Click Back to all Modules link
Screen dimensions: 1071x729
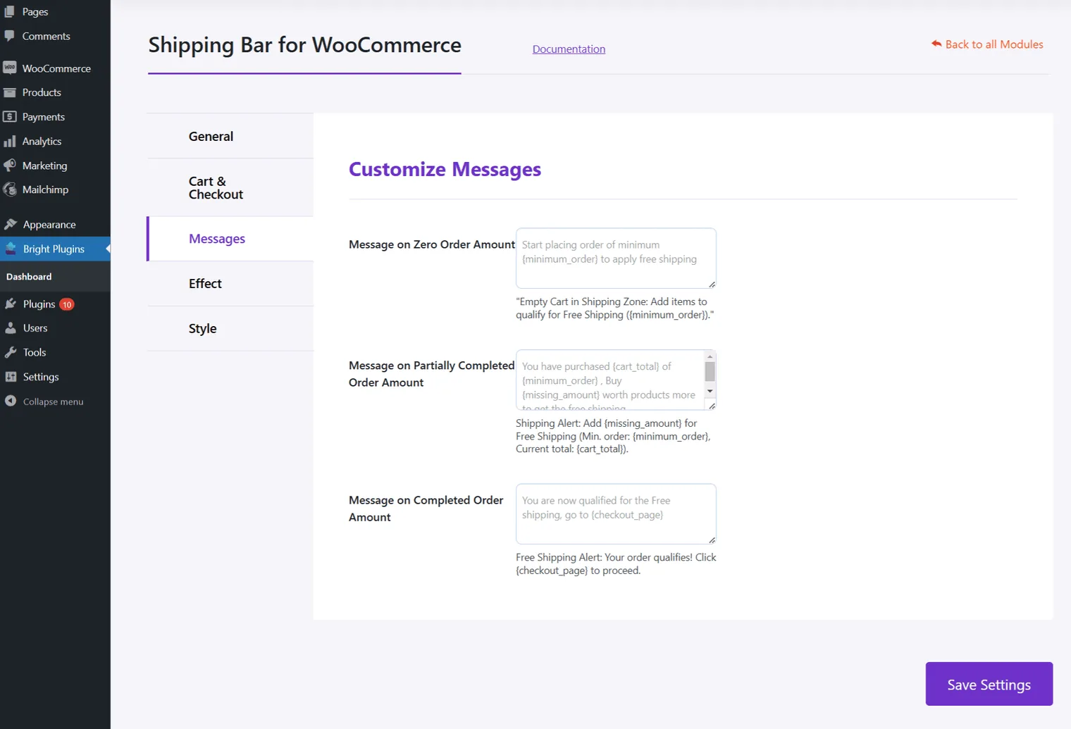point(993,44)
